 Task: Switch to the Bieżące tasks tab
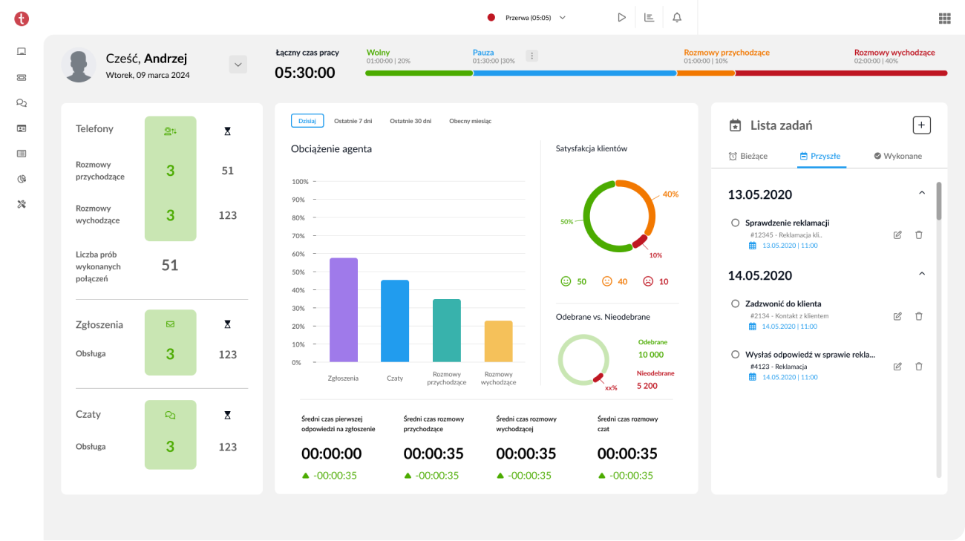point(748,156)
